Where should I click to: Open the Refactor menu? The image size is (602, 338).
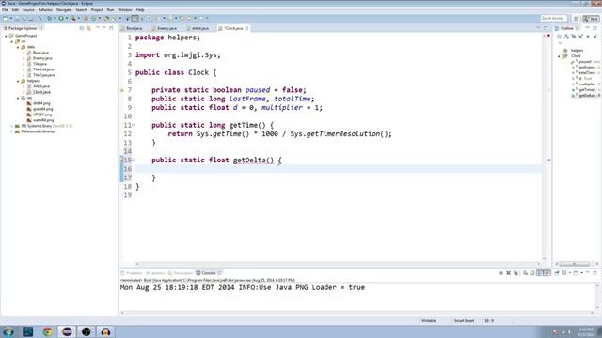tap(45, 10)
